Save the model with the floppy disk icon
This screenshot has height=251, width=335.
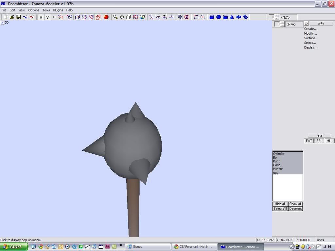tap(19, 17)
